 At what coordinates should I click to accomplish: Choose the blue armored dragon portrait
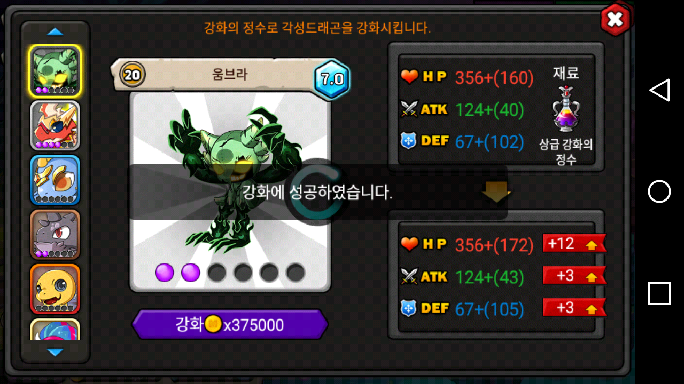pyautogui.click(x=55, y=180)
